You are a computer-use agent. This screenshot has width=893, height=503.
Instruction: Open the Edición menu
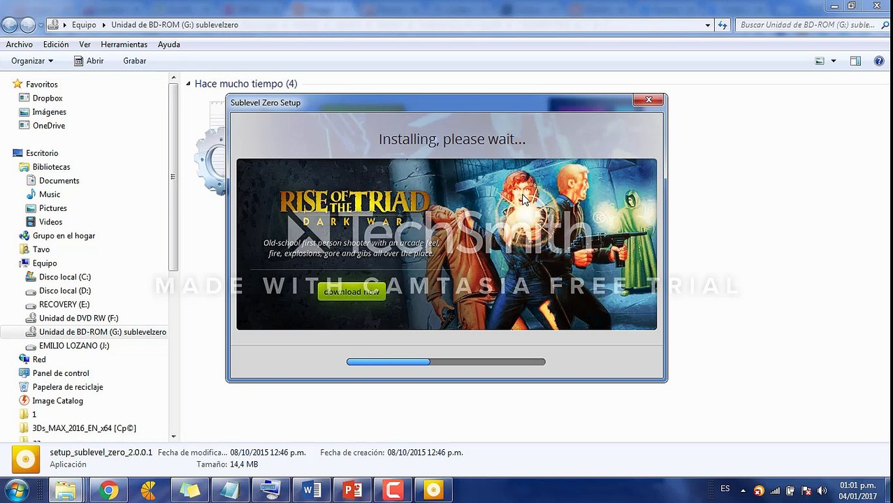point(56,44)
